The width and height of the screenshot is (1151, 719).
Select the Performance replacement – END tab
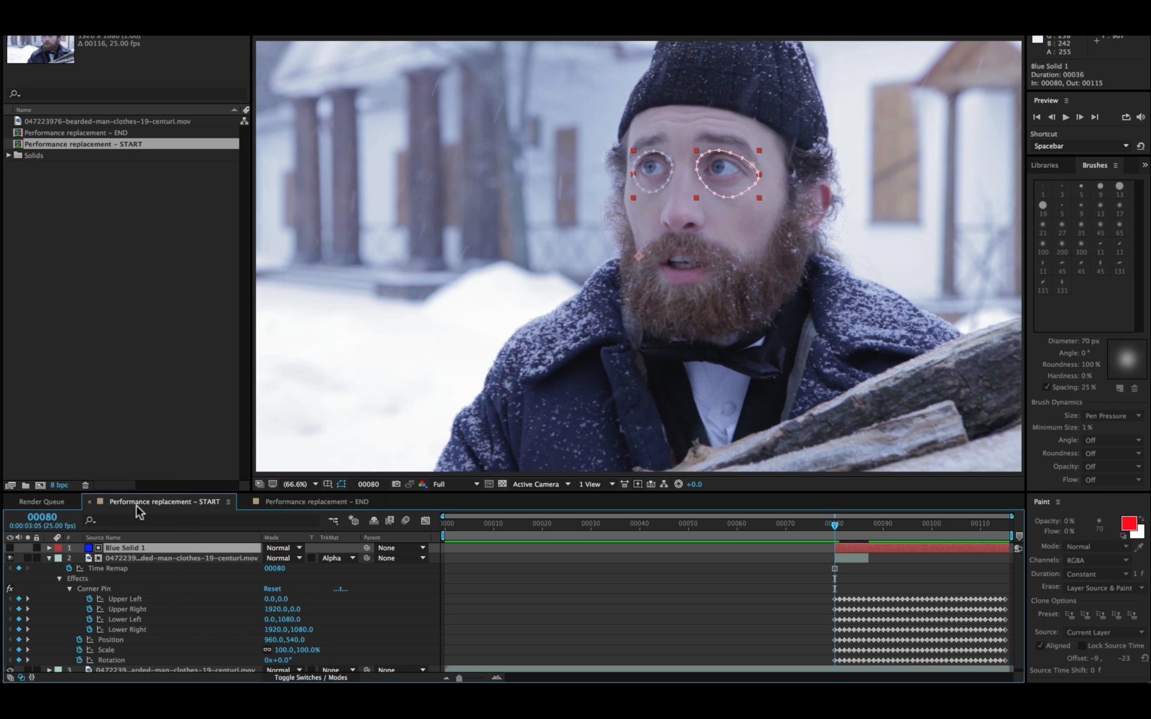pos(317,501)
